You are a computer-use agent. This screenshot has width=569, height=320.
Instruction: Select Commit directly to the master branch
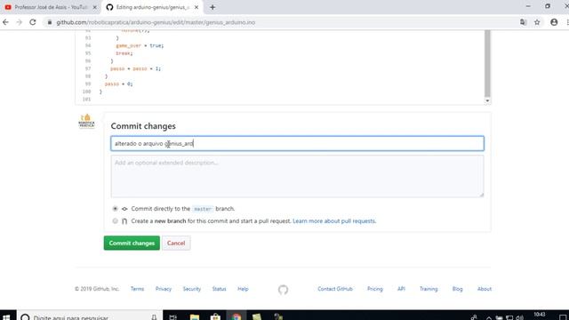click(115, 209)
